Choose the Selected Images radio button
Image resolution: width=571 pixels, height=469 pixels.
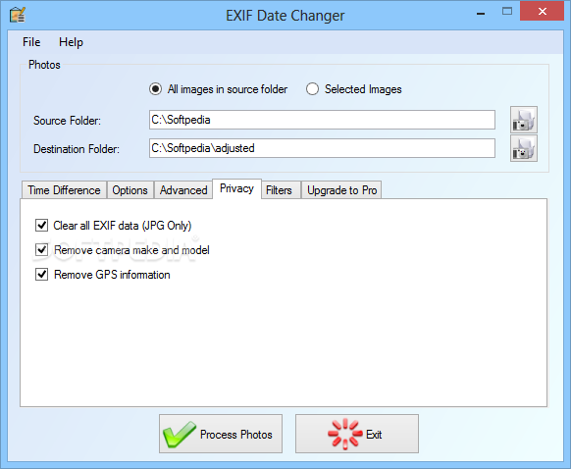point(312,89)
